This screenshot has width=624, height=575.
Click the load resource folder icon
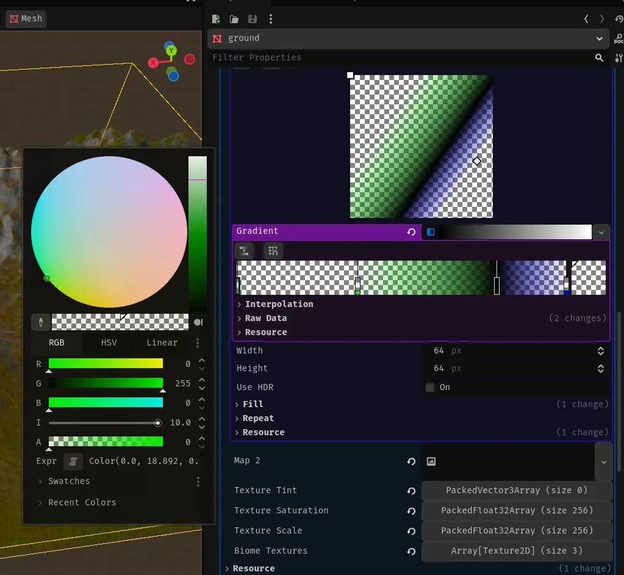(234, 19)
